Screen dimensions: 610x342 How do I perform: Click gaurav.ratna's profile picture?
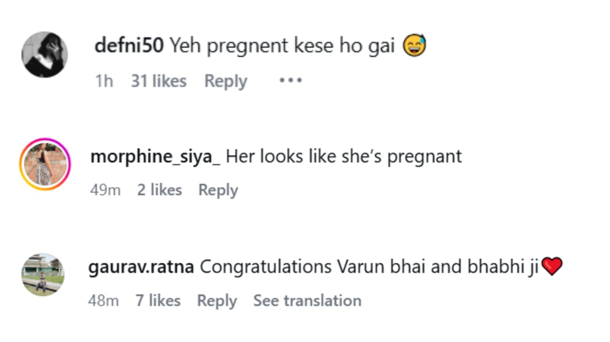coord(43,275)
